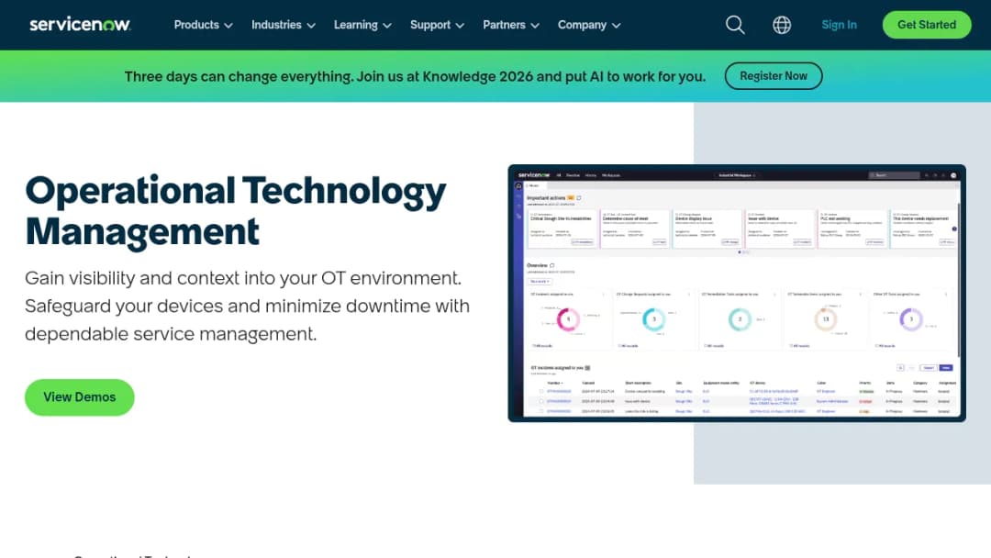Open the search magnifier icon
Screen dimensions: 991x558
735,25
